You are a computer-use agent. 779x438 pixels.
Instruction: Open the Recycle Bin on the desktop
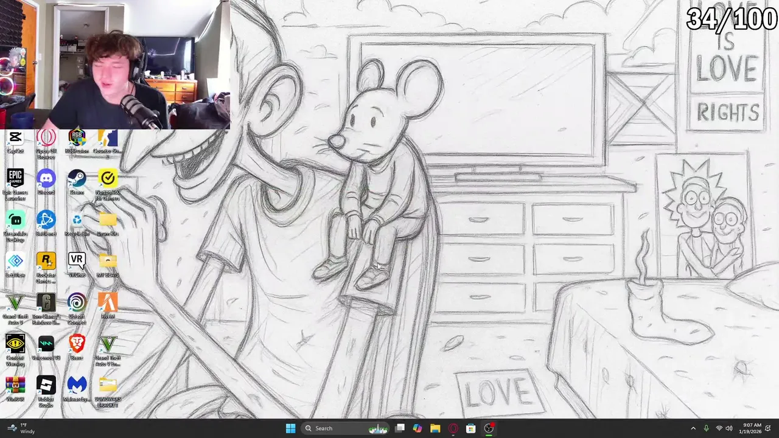[x=77, y=224]
